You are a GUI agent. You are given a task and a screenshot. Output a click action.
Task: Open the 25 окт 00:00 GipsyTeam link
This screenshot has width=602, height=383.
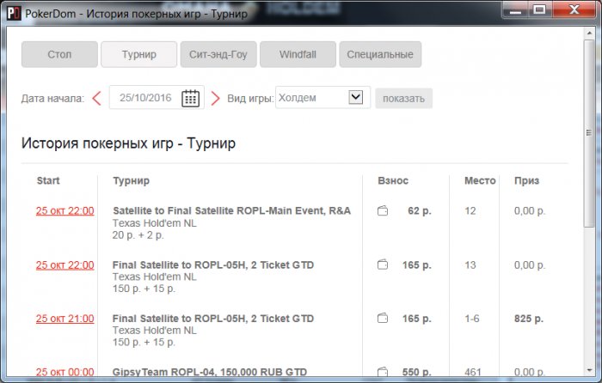pyautogui.click(x=64, y=372)
